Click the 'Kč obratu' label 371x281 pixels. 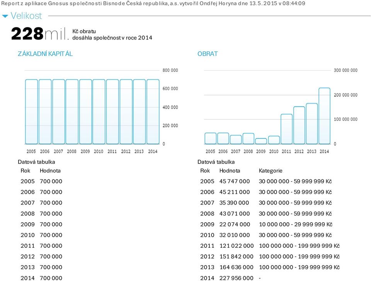click(84, 31)
